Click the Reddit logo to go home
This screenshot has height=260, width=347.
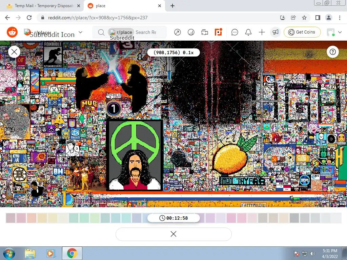point(12,32)
